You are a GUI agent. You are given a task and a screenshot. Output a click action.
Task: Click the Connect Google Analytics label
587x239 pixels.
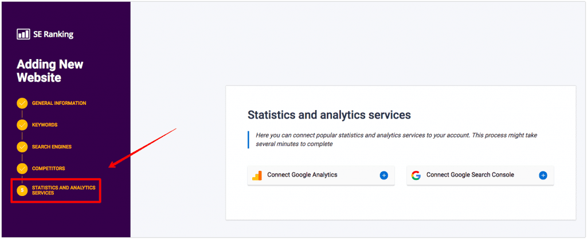coord(302,175)
